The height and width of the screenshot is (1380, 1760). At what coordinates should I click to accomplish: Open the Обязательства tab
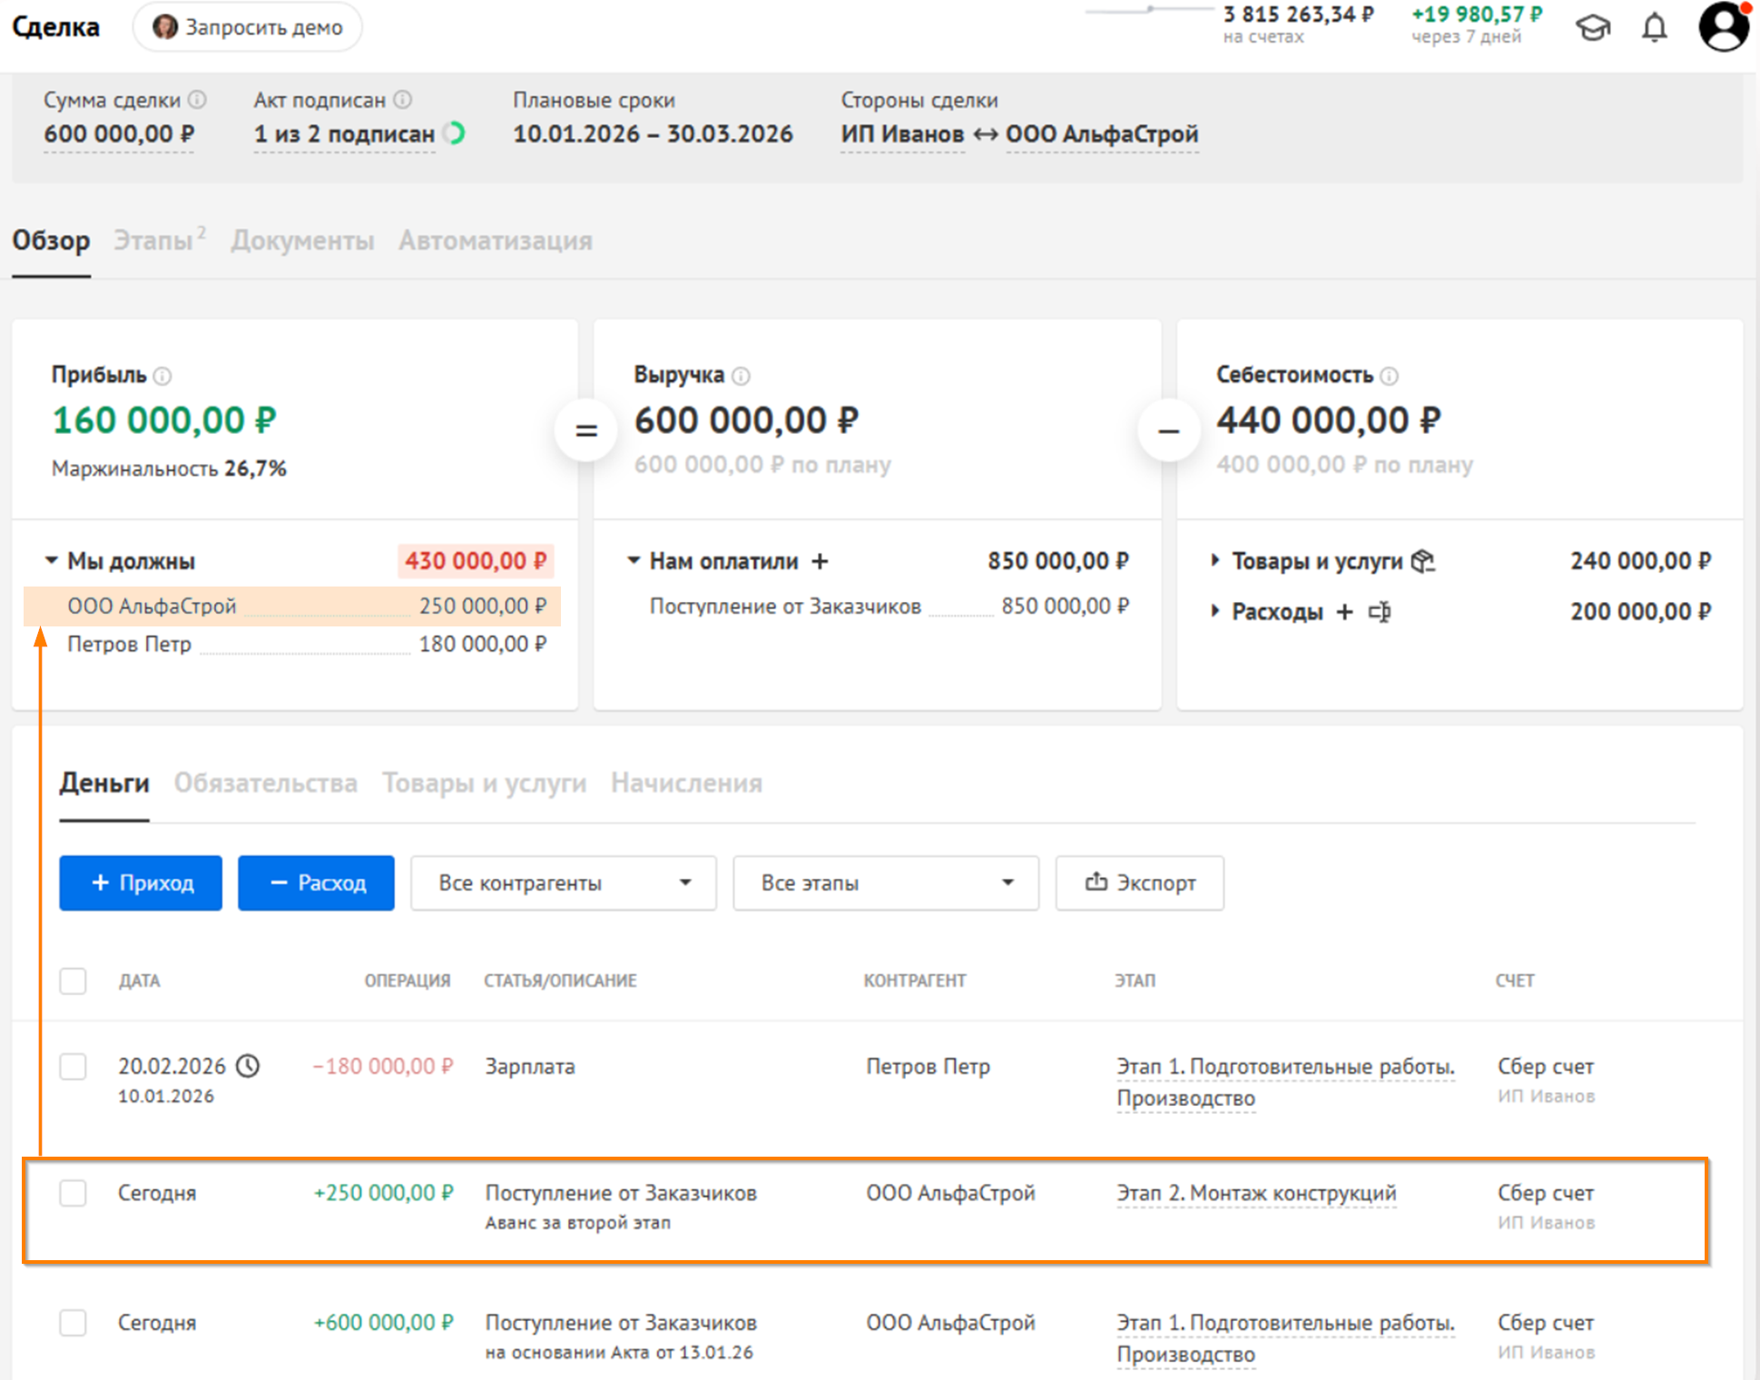[x=265, y=783]
